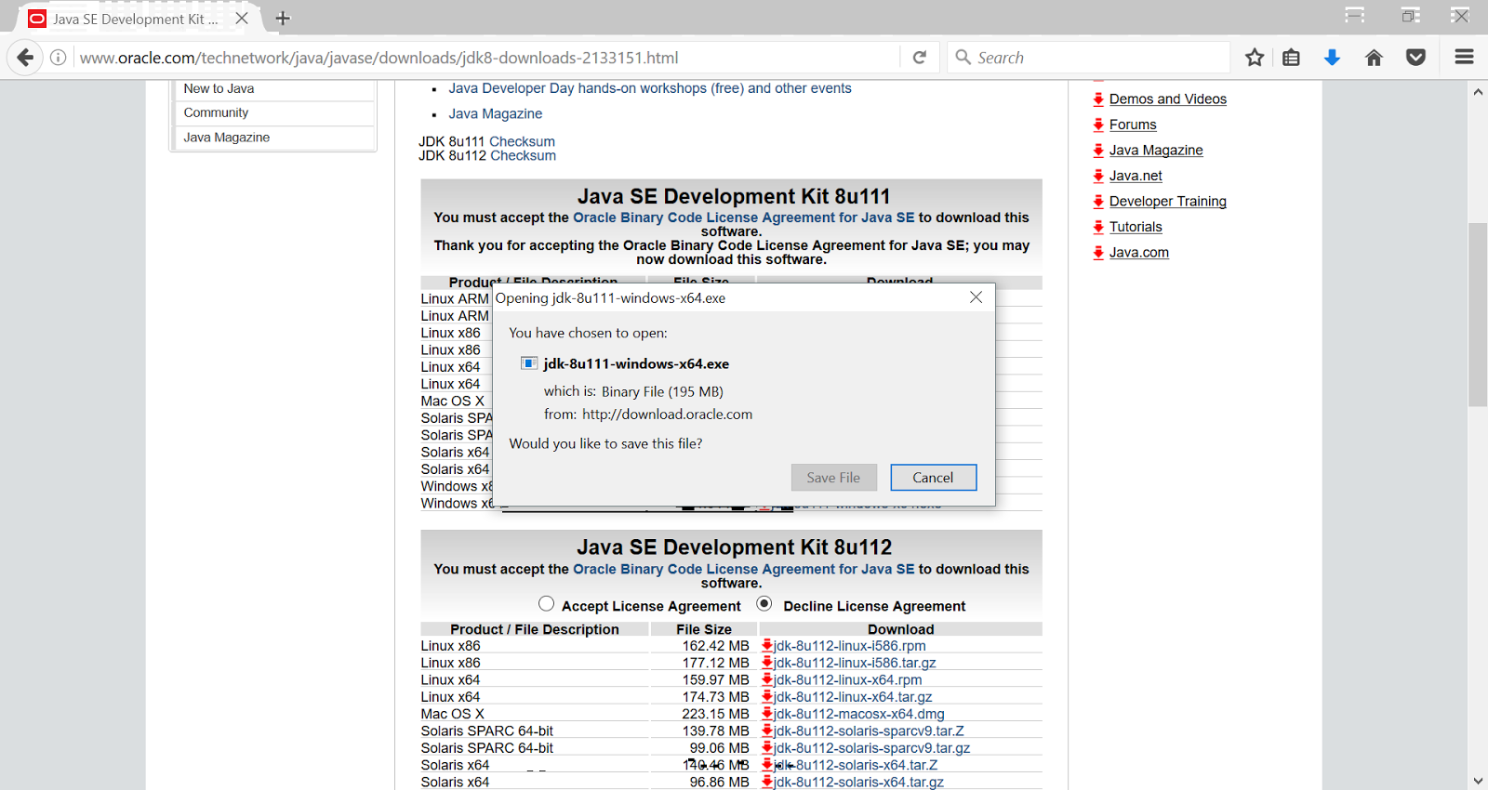Download jdk-8u112-linux-i586.tar.gz
The height and width of the screenshot is (790, 1488).
point(855,663)
